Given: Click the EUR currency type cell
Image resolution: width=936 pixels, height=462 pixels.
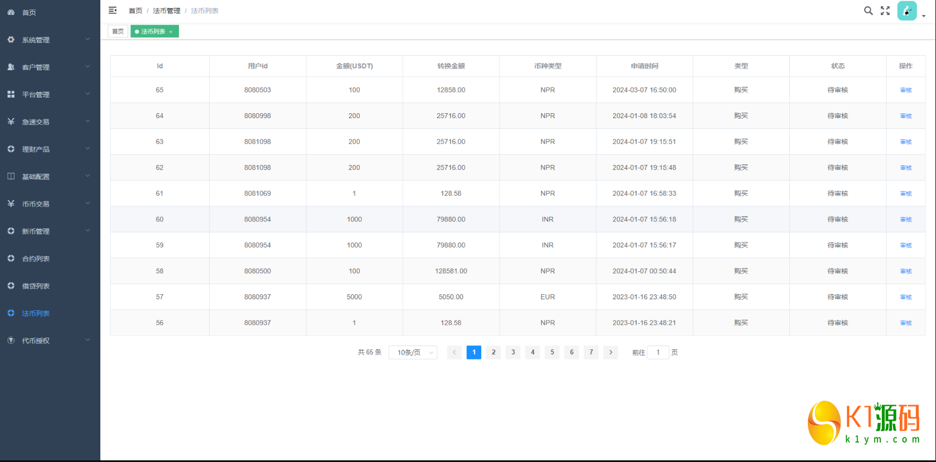Looking at the screenshot, I should (x=547, y=297).
